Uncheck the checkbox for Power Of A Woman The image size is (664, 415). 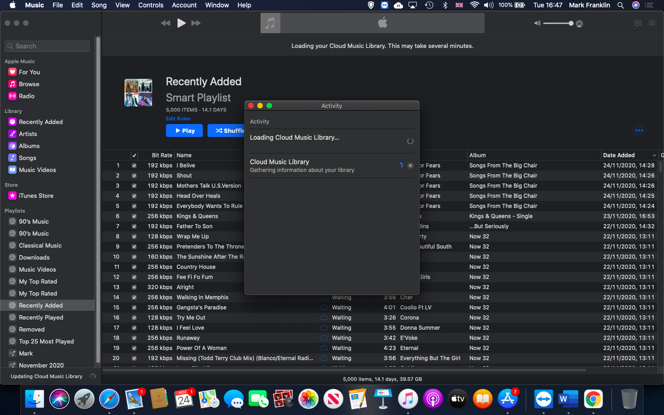pyautogui.click(x=134, y=348)
